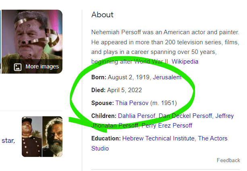Click the bold Born label
This screenshot has height=171, width=247.
coord(99,77)
